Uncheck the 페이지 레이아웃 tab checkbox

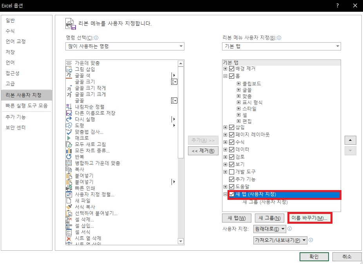pyautogui.click(x=231, y=135)
